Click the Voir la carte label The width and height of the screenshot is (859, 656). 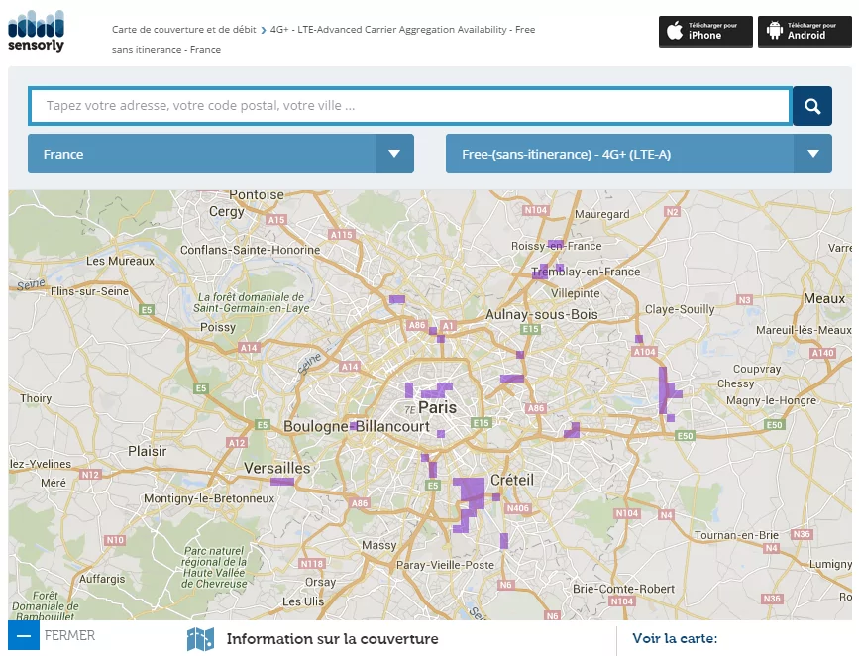675,639
